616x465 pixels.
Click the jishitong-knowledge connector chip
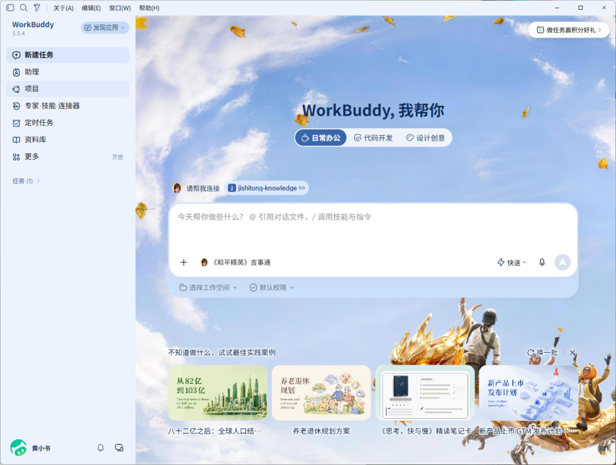pos(266,188)
